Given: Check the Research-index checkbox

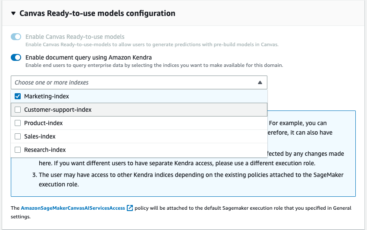Looking at the screenshot, I should [18, 150].
